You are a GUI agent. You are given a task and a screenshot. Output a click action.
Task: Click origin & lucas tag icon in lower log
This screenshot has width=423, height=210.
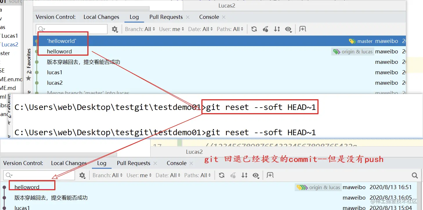(x=302, y=187)
